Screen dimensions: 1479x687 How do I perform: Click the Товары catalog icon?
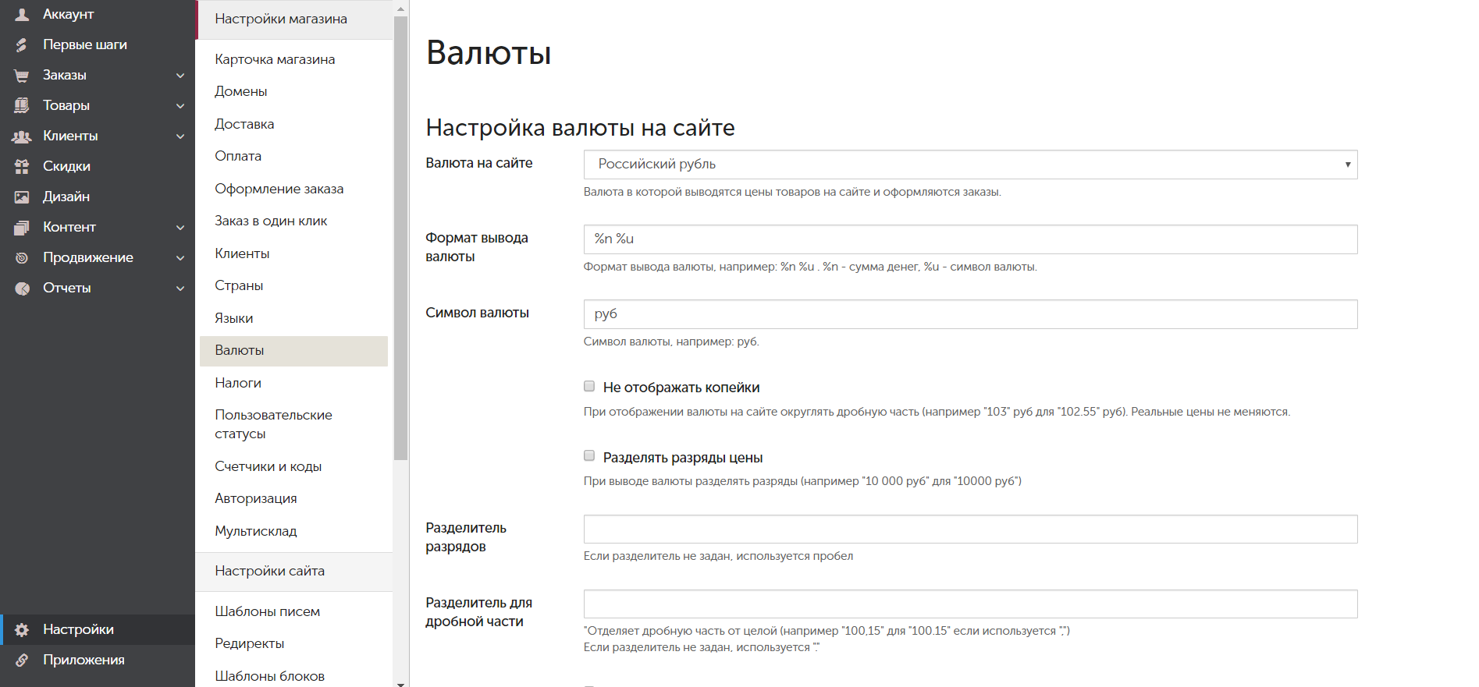click(x=22, y=105)
